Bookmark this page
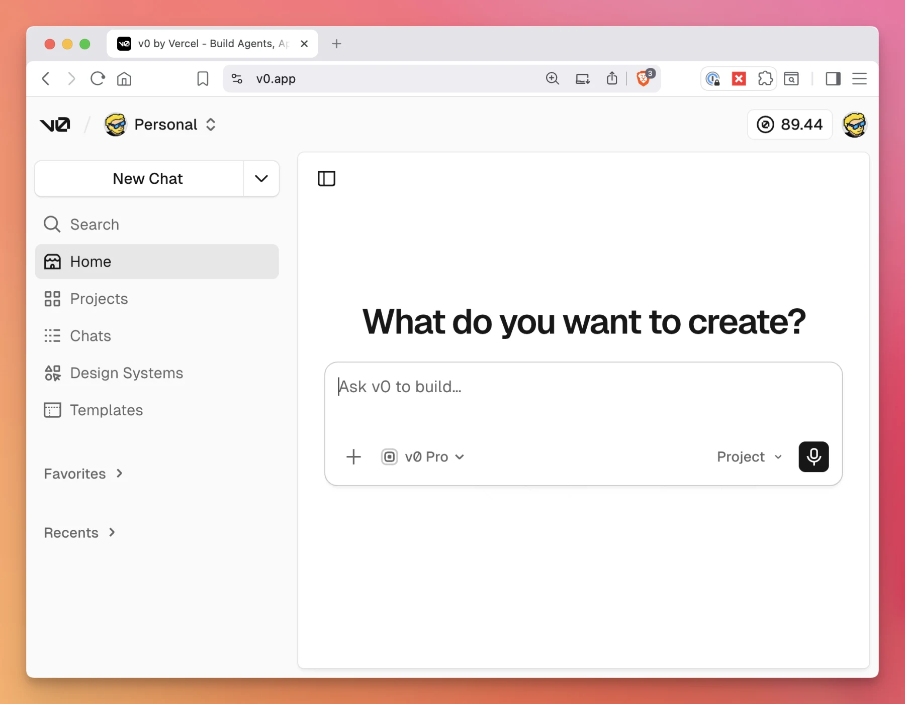The width and height of the screenshot is (905, 704). pos(203,79)
